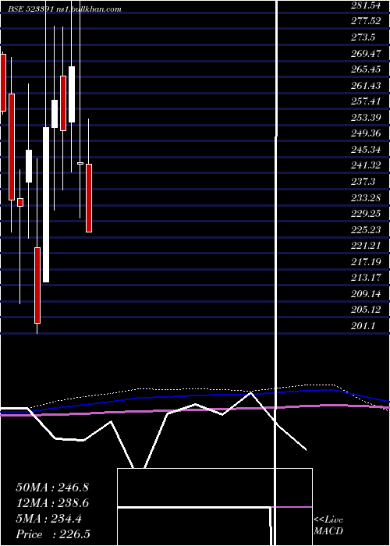Click the first red candlestick near 269
This screenshot has height=546, width=390.
click(x=3, y=83)
